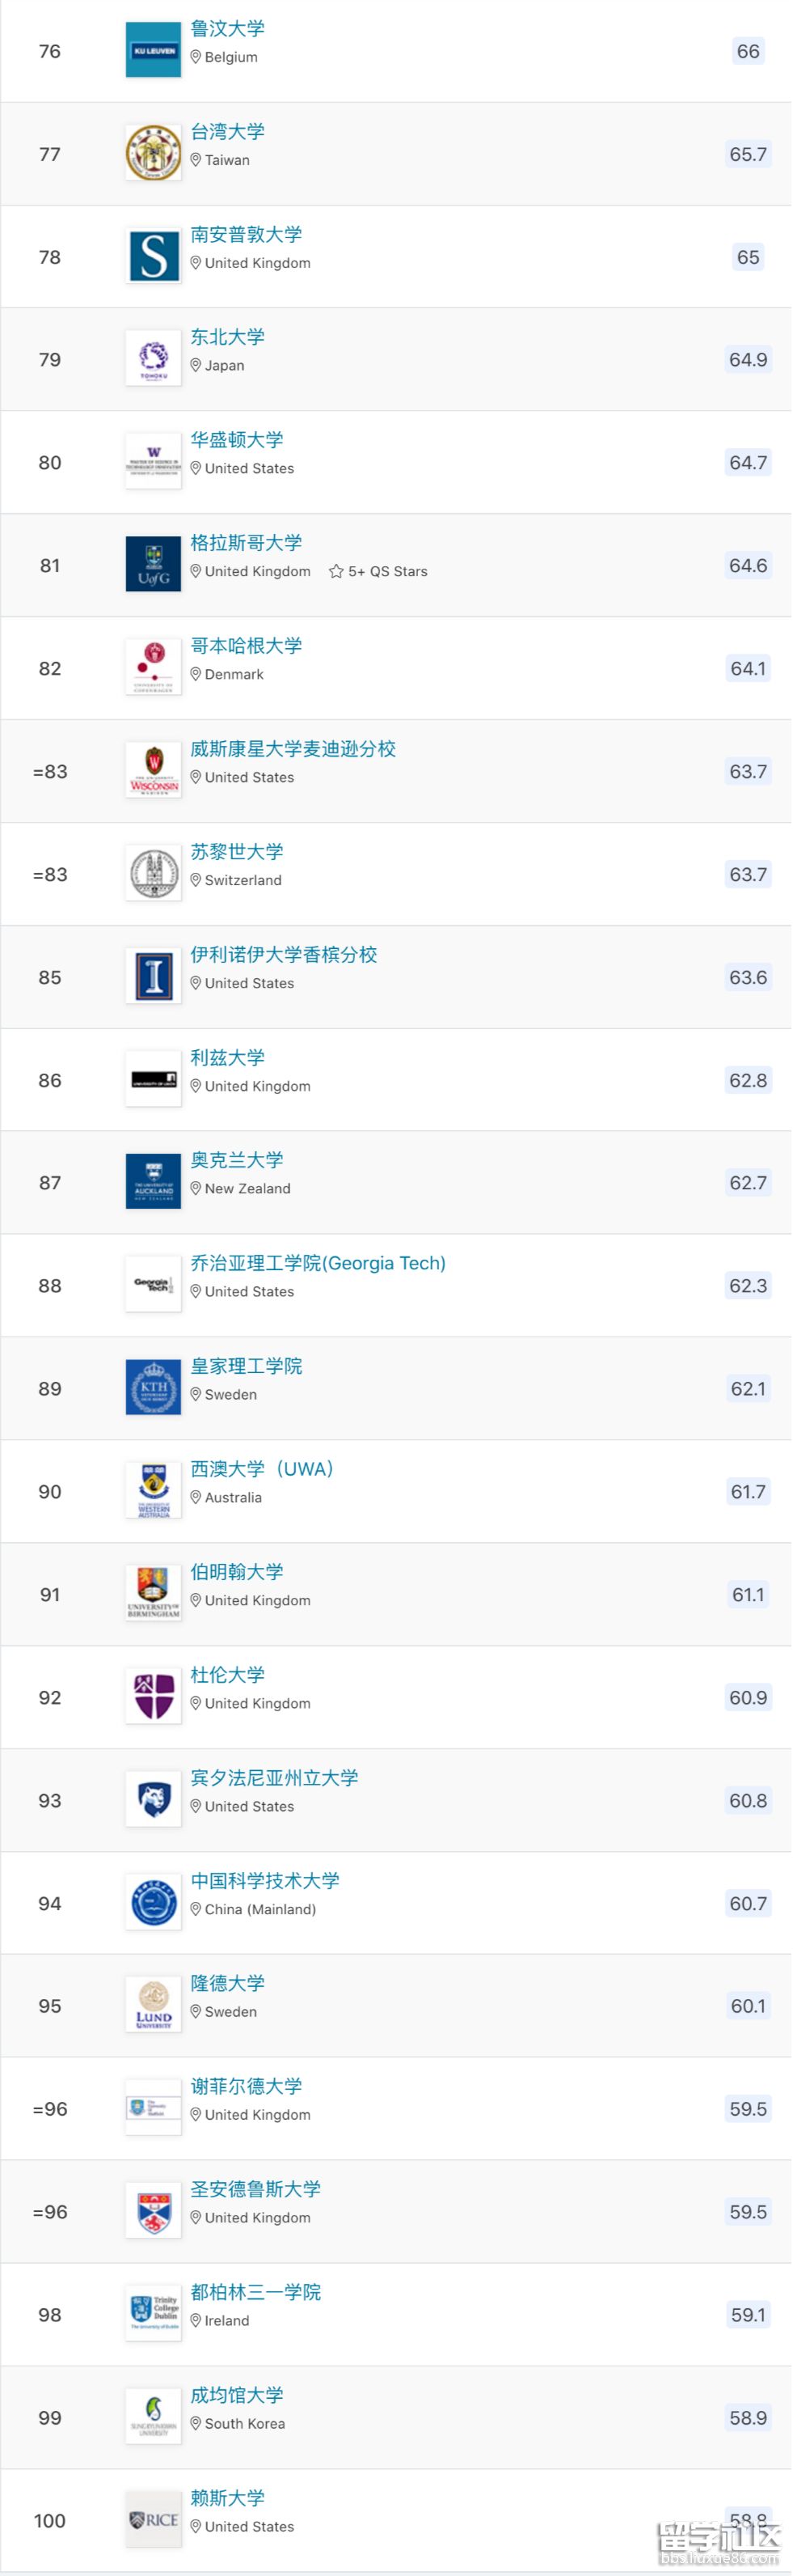This screenshot has width=793, height=2576.
Task: Open the 圣安德鲁斯大学 link
Action: (255, 2189)
